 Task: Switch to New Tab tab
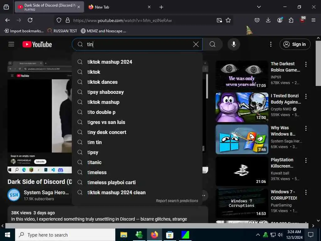pyautogui.click(x=119, y=7)
